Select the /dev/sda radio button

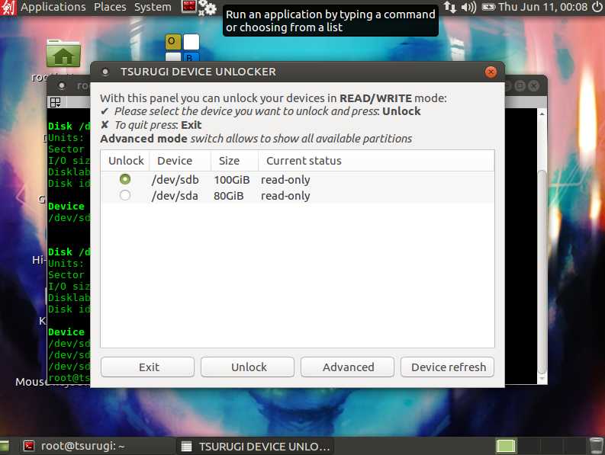pyautogui.click(x=125, y=195)
